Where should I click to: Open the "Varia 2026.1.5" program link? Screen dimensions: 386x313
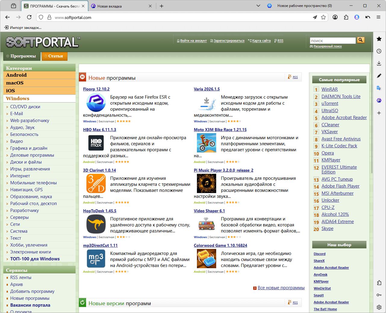point(207,89)
